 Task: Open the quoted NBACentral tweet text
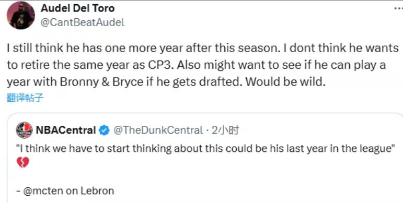pyautogui.click(x=205, y=149)
